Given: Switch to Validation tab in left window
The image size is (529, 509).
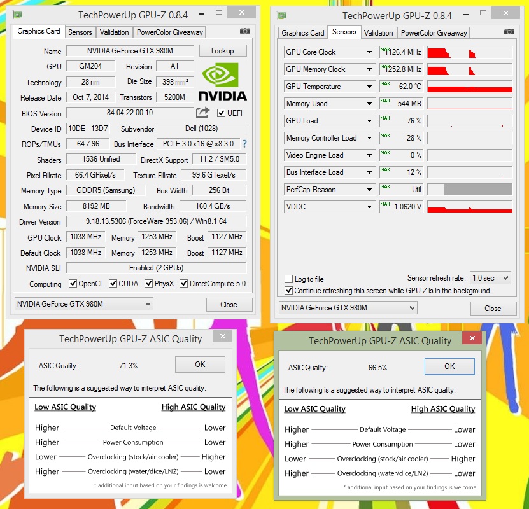Looking at the screenshot, I should coord(114,32).
